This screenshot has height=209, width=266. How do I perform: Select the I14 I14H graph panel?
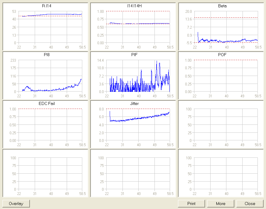(x=138, y=27)
